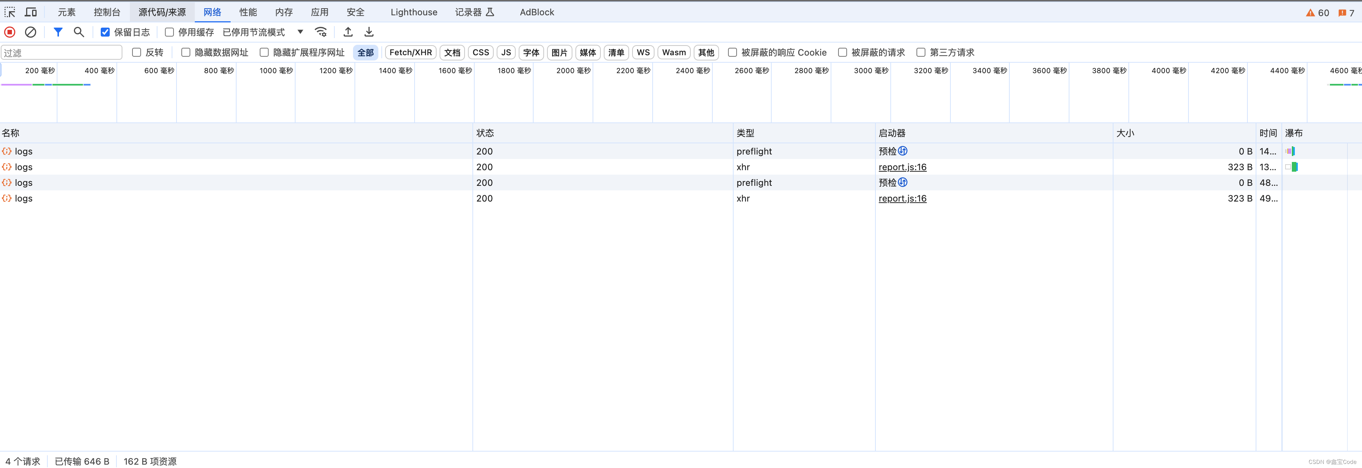Clear the network log
The height and width of the screenshot is (468, 1362).
coord(31,32)
